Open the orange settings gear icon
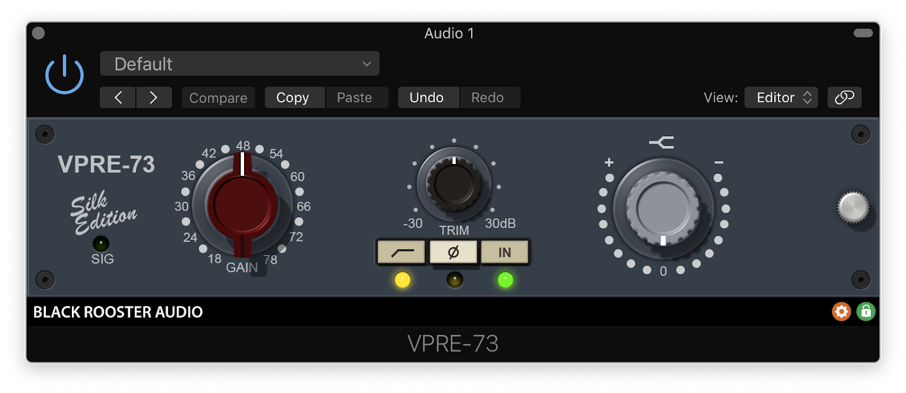The image size is (906, 393). tap(841, 312)
